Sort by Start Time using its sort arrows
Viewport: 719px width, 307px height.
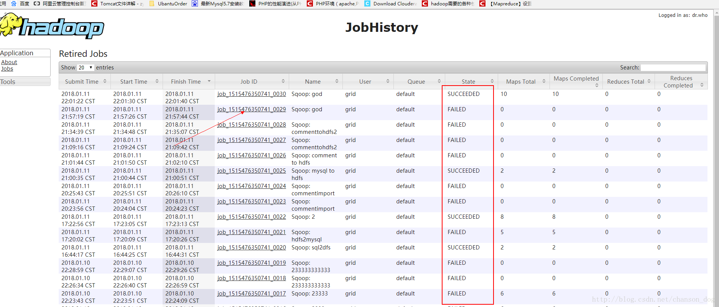(157, 81)
